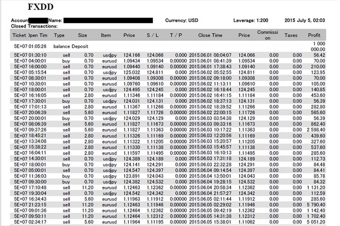The image size is (340, 226).
Task: Click profit value 327.60
Action: point(318,141)
